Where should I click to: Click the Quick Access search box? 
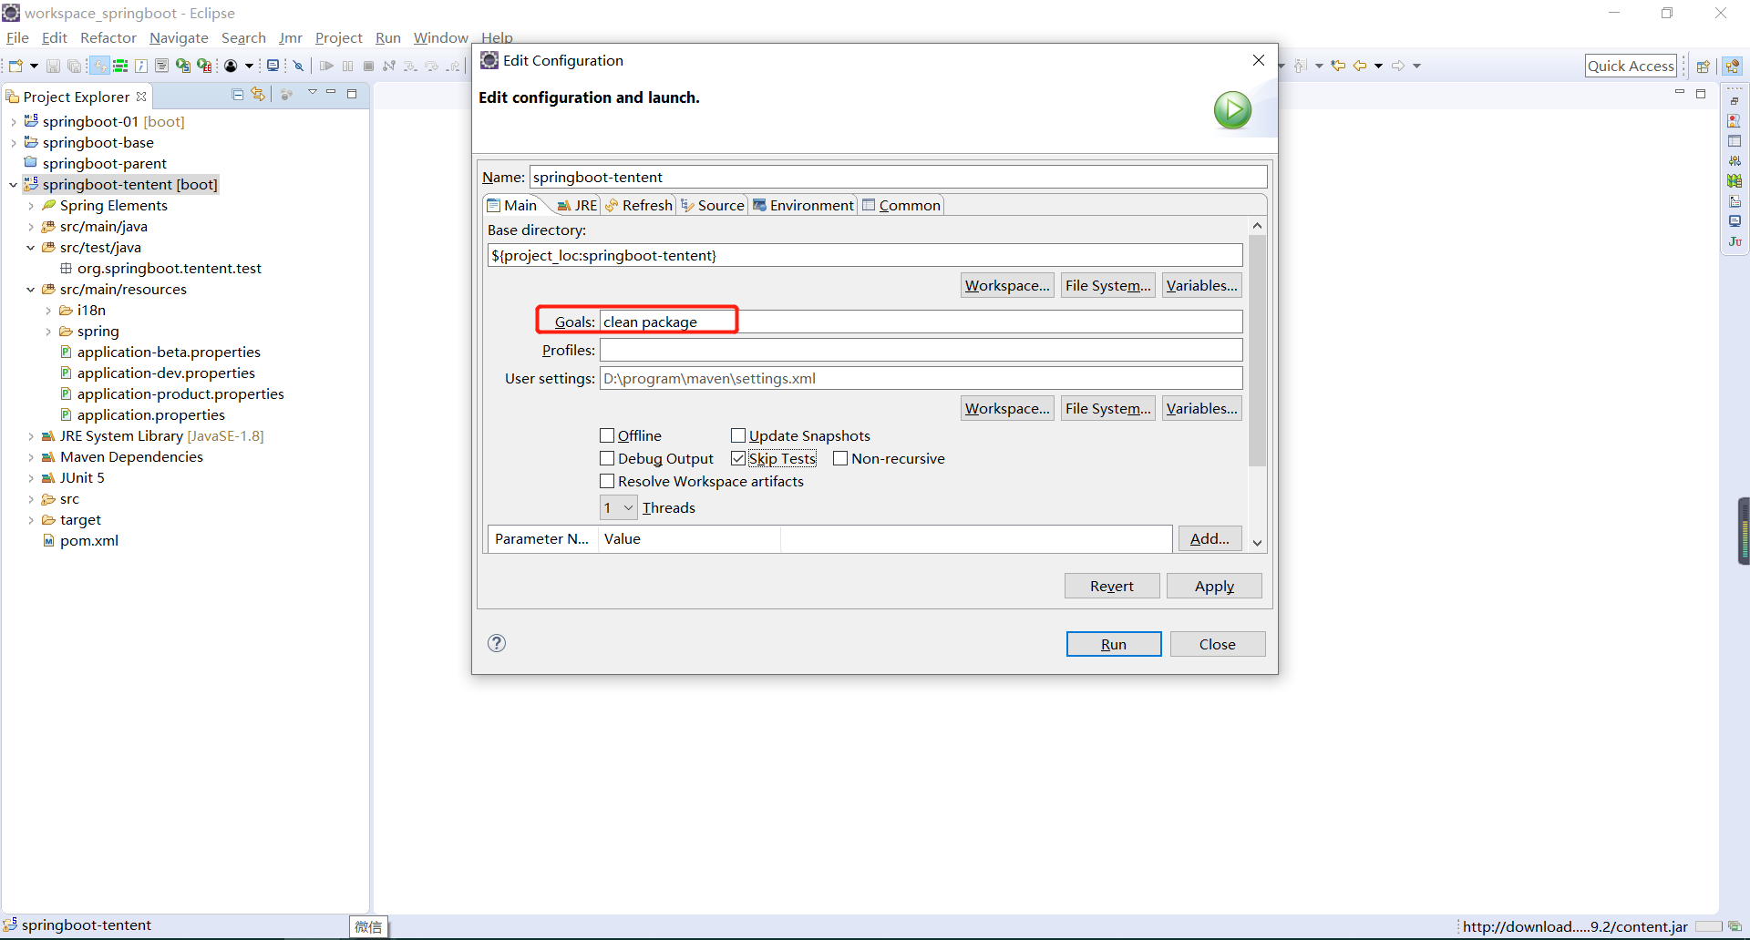pos(1631,66)
